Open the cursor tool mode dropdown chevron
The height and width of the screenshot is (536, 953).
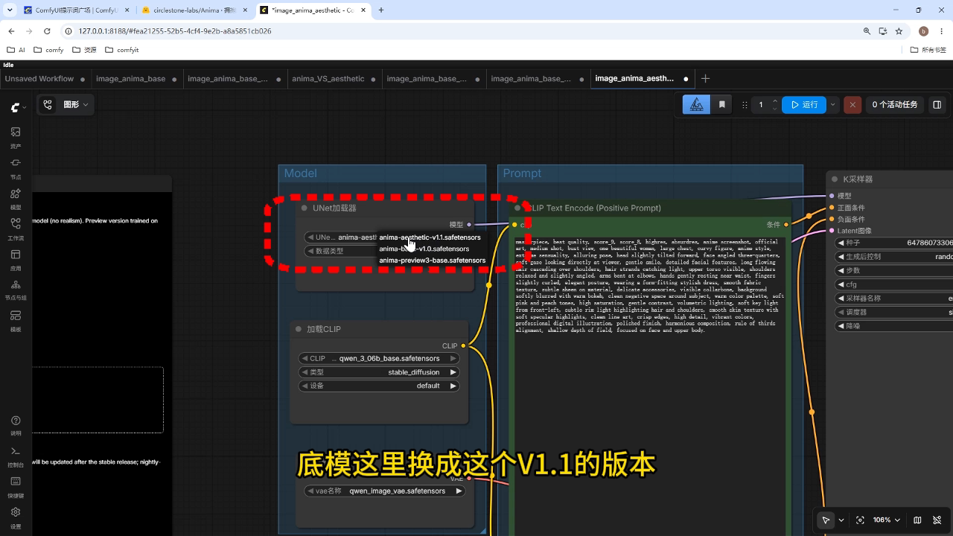841,520
